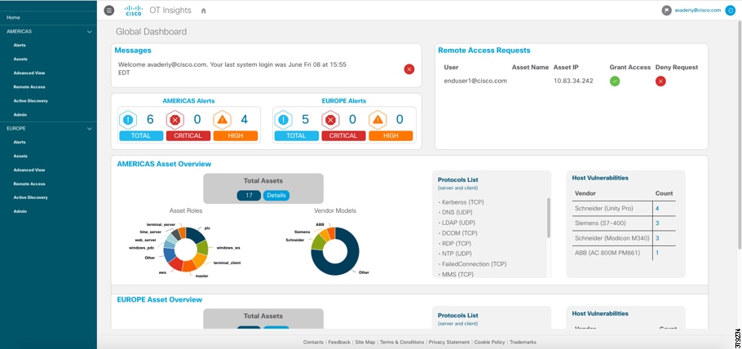Viewport: 742px width, 349px height.
Task: Open Assets under AMERICAS
Action: tap(20, 60)
